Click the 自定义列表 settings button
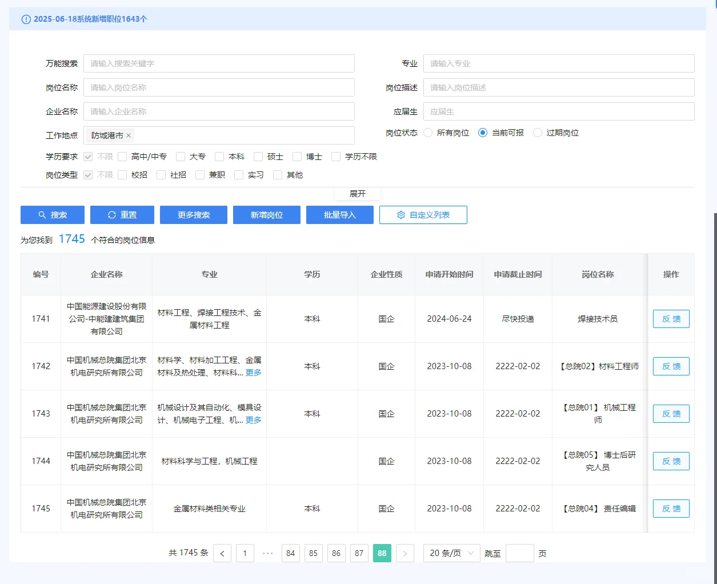This screenshot has height=584, width=717. [x=423, y=215]
